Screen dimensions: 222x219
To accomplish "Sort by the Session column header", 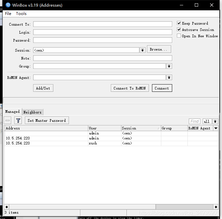I will pos(141,128).
